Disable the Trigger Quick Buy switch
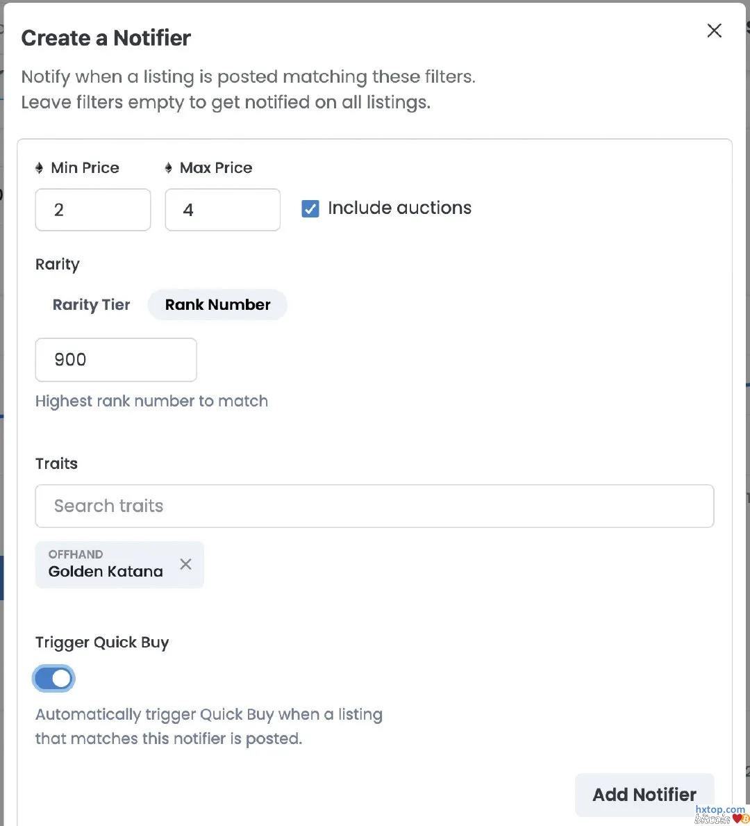This screenshot has width=750, height=826. point(53,679)
